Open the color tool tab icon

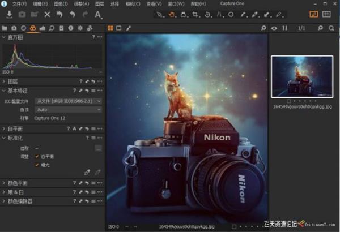[x=33, y=28]
